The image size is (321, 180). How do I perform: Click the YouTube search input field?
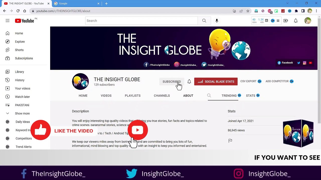tap(141, 21)
